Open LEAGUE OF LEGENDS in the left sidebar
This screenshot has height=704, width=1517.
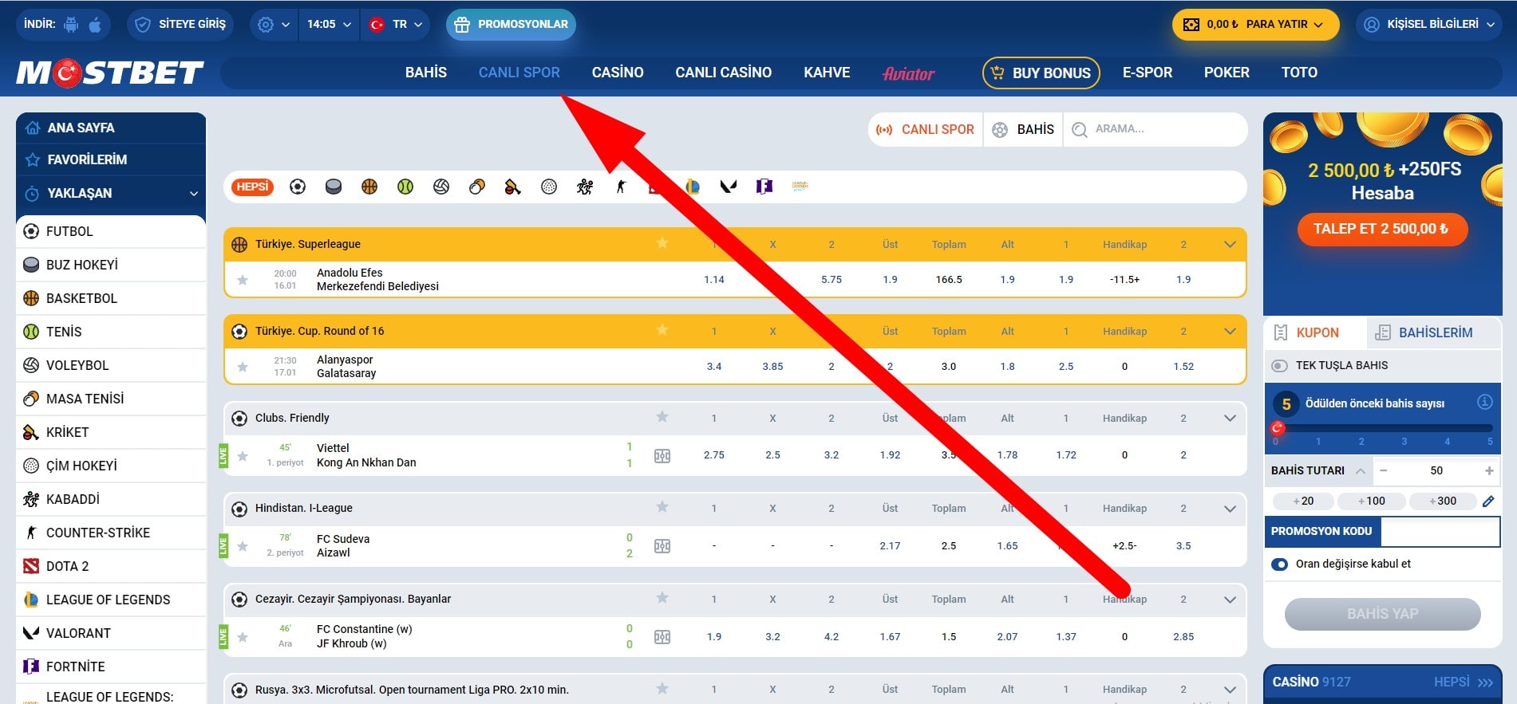(111, 600)
